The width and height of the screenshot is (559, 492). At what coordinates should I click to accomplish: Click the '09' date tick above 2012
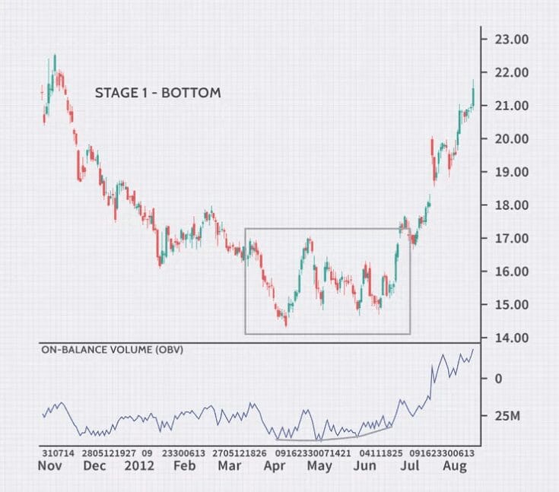pyautogui.click(x=147, y=453)
